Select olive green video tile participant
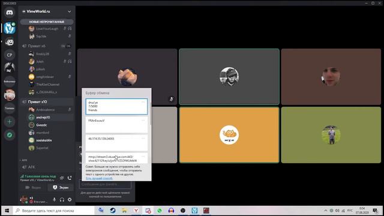The width and height of the screenshot is (384, 216). (331, 135)
